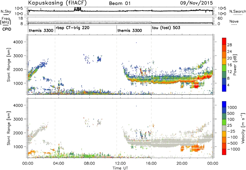Select the tau (fast) 503 CPID label
The image size is (246, 170).
click(x=166, y=28)
